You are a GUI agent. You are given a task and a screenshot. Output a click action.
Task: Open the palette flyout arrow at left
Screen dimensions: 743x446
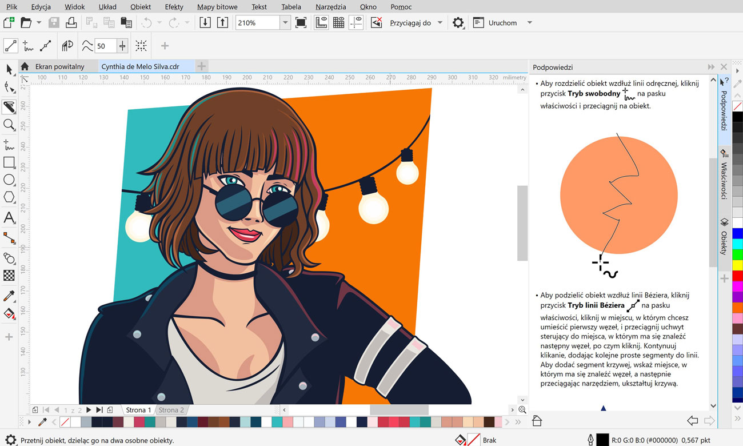point(30,422)
